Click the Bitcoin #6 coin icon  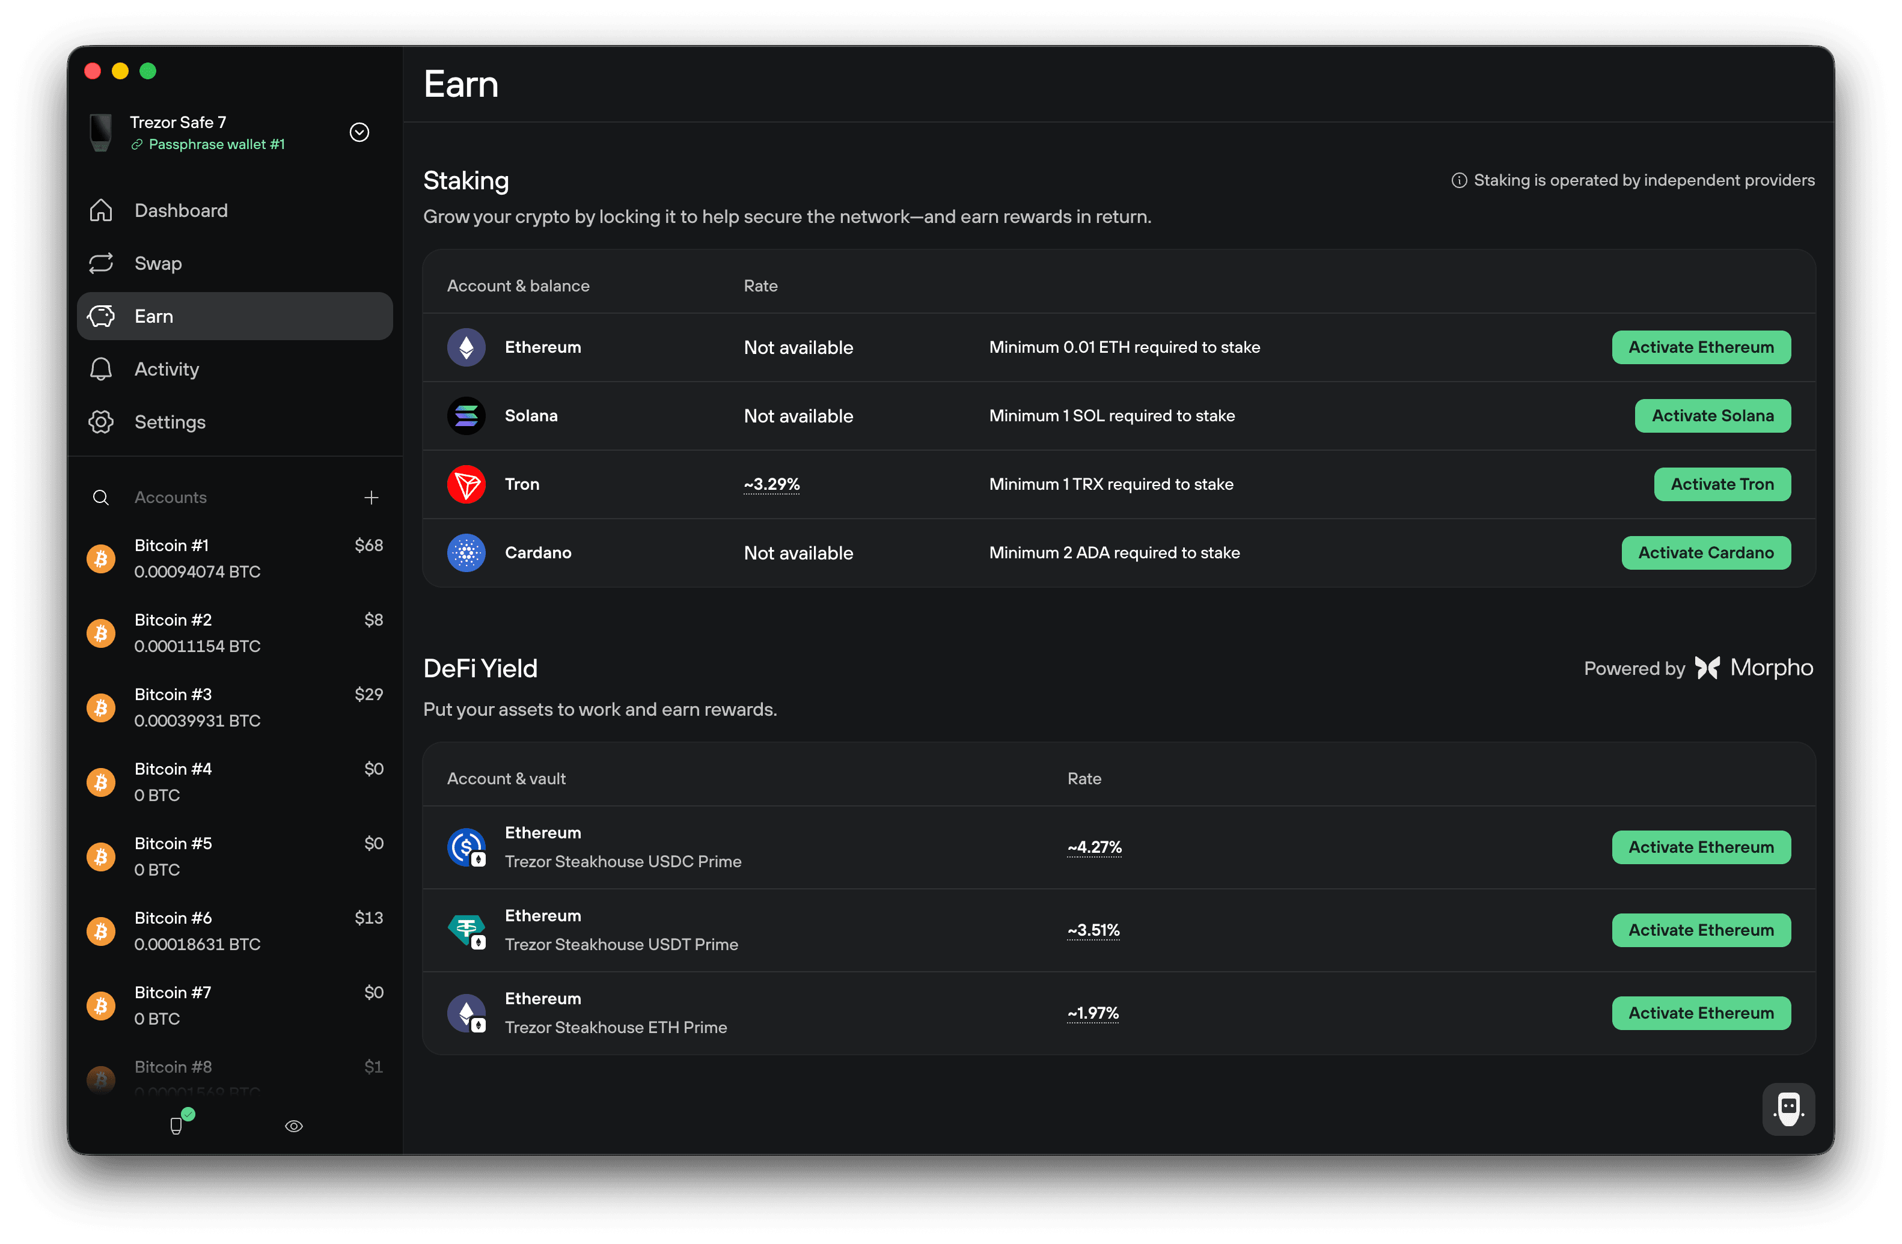click(101, 931)
